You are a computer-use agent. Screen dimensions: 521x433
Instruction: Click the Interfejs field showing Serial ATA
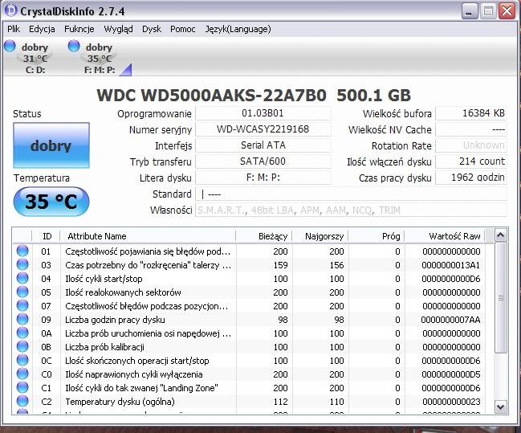[x=263, y=145]
